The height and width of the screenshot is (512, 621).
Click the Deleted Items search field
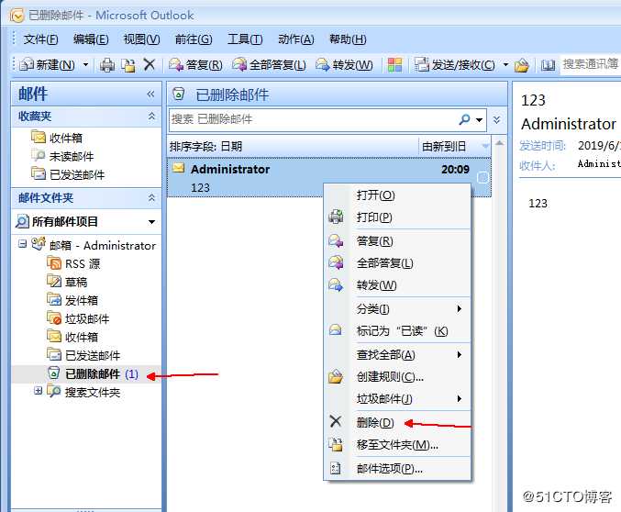pos(313,119)
